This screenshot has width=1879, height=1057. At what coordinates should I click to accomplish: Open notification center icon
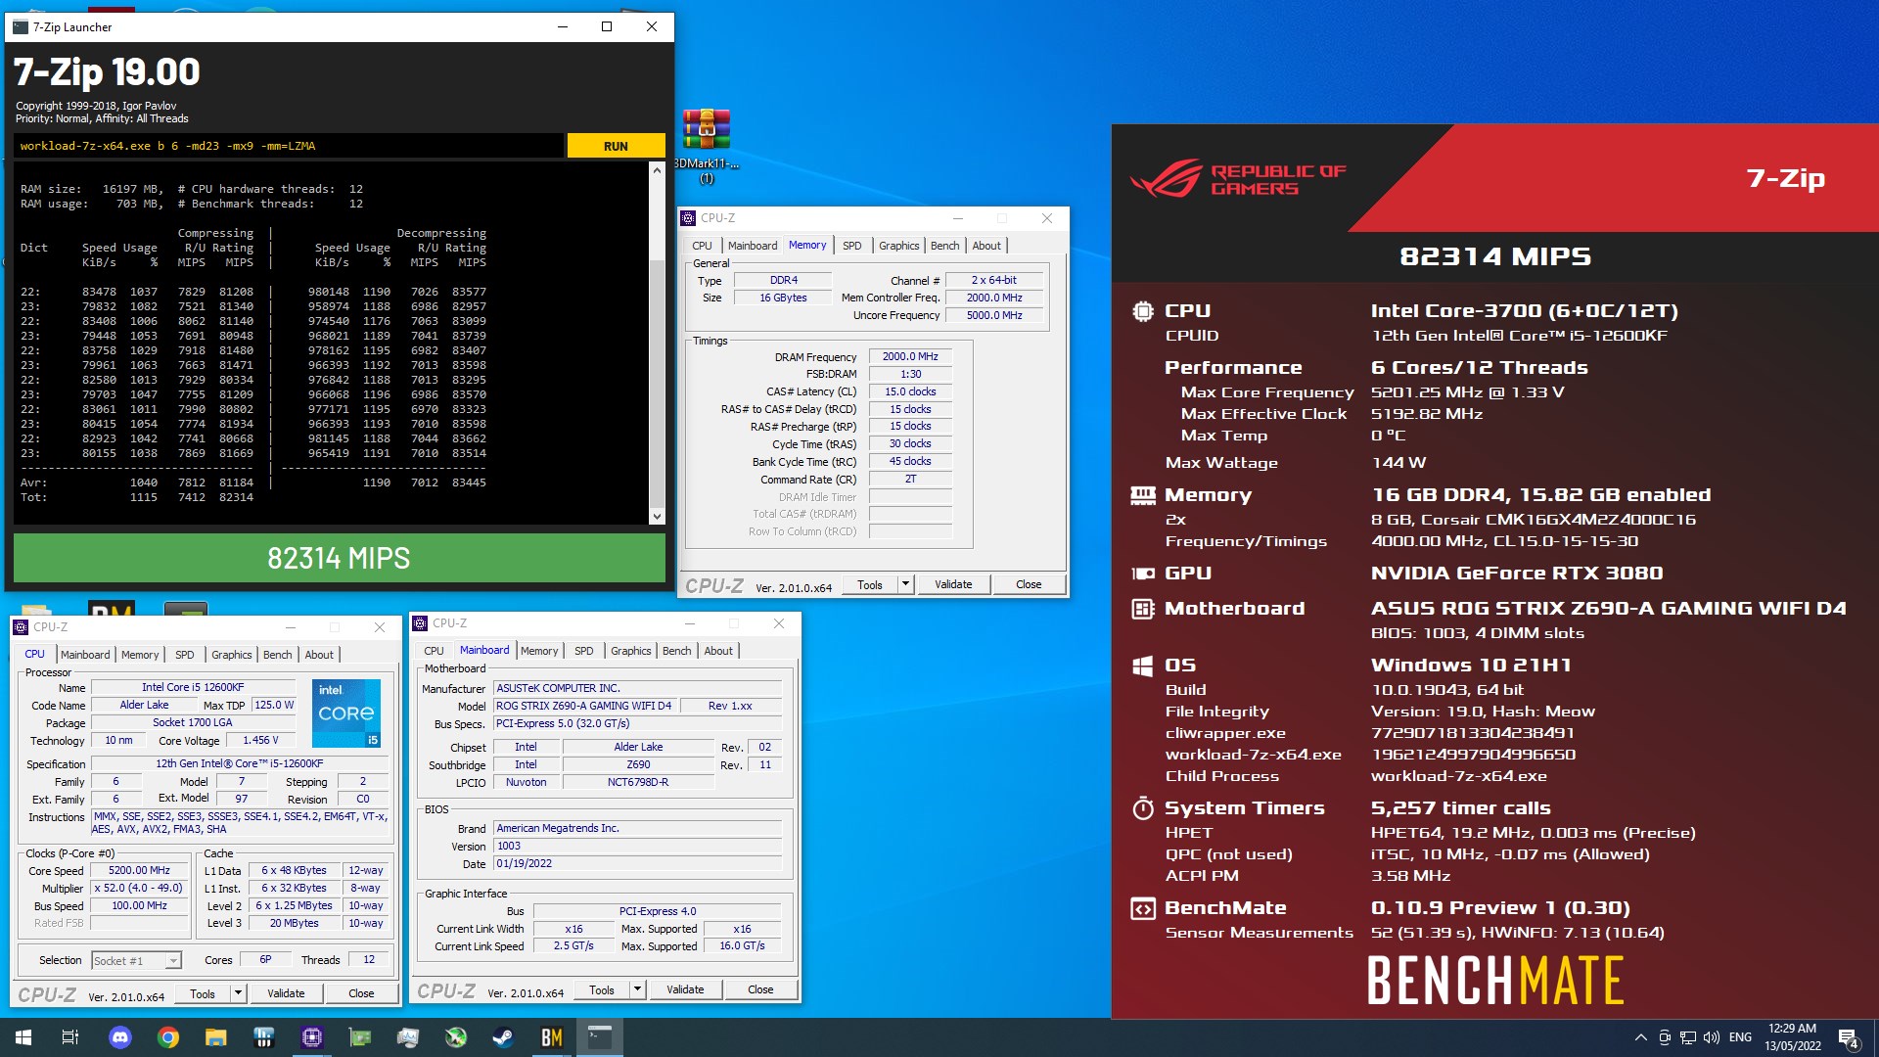click(1848, 1038)
